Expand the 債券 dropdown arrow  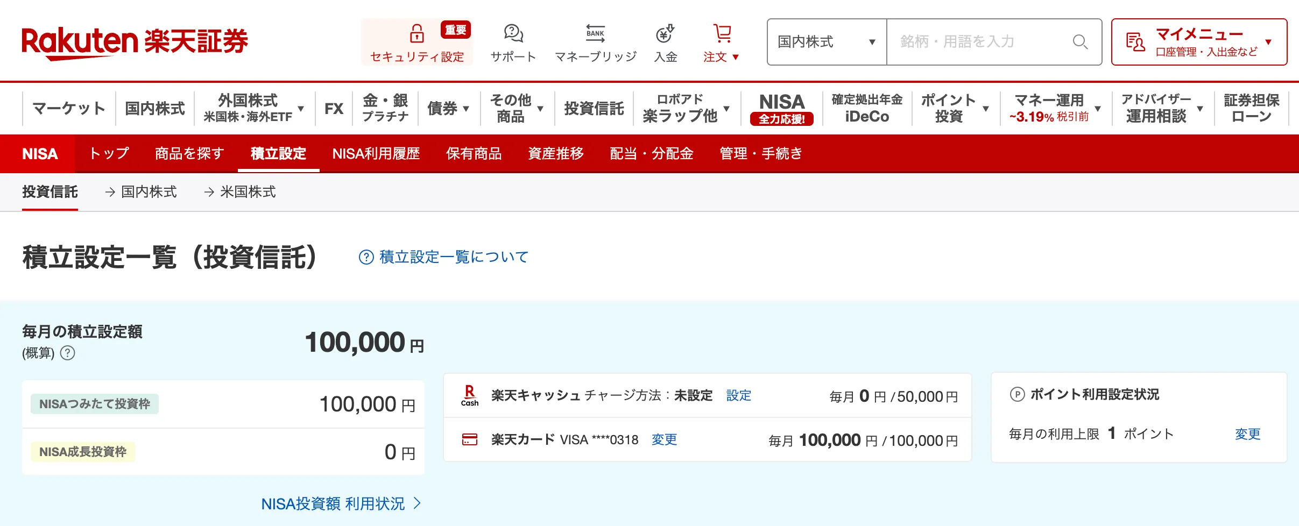click(465, 109)
